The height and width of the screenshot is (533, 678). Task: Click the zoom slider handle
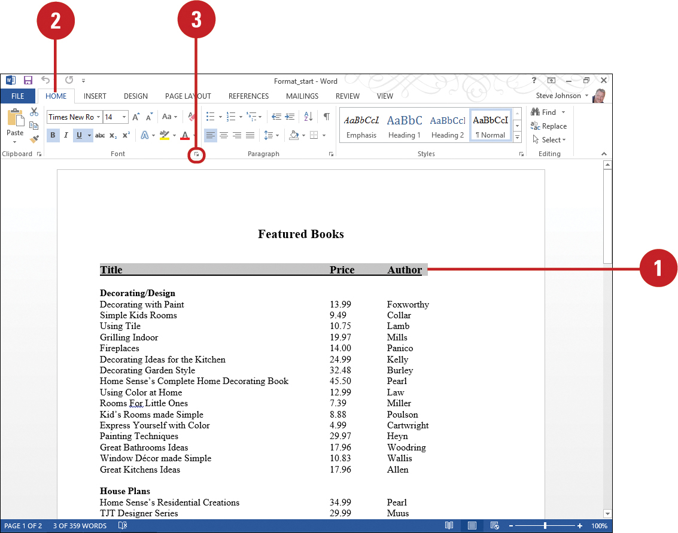click(x=545, y=526)
